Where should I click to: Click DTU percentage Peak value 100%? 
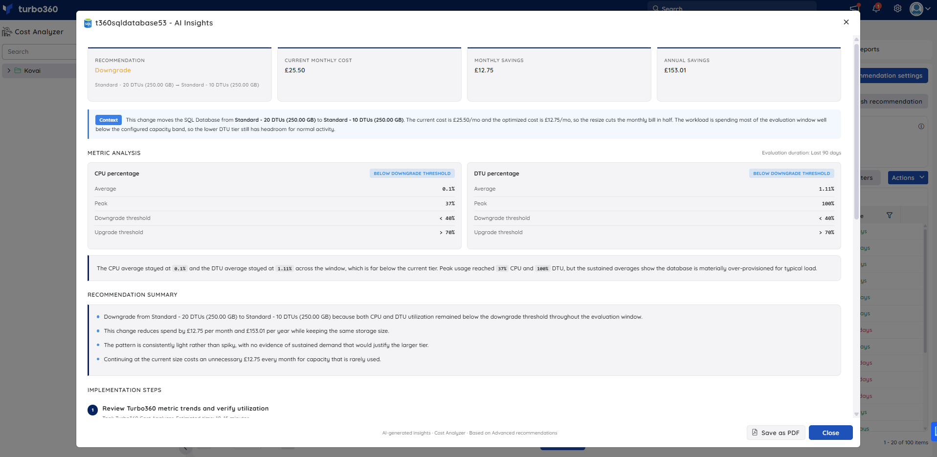tap(828, 203)
